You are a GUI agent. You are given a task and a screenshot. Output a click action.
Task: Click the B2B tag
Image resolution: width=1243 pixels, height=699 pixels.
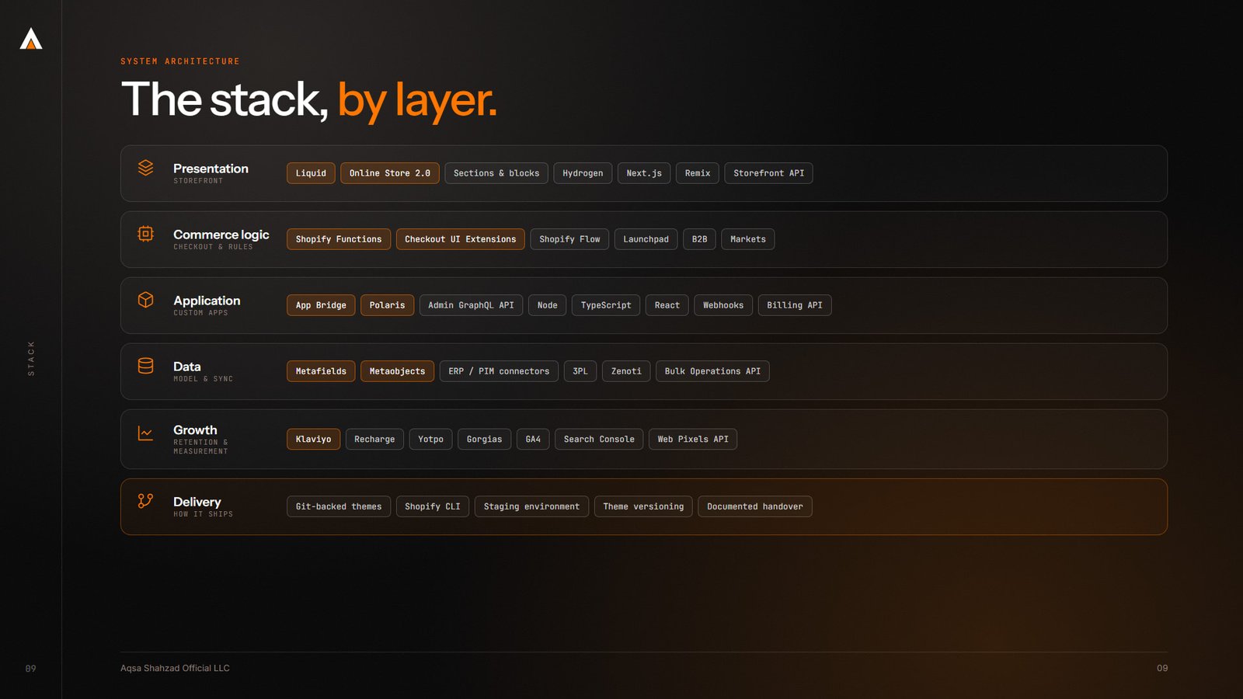pyautogui.click(x=700, y=239)
